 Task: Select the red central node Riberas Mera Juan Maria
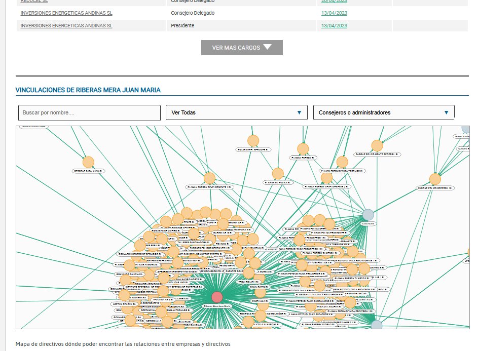pos(217,297)
